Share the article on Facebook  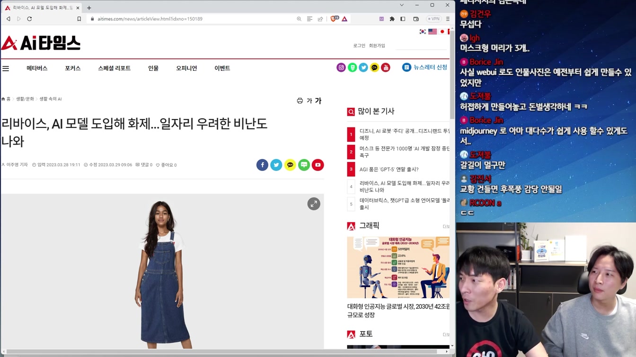(262, 165)
